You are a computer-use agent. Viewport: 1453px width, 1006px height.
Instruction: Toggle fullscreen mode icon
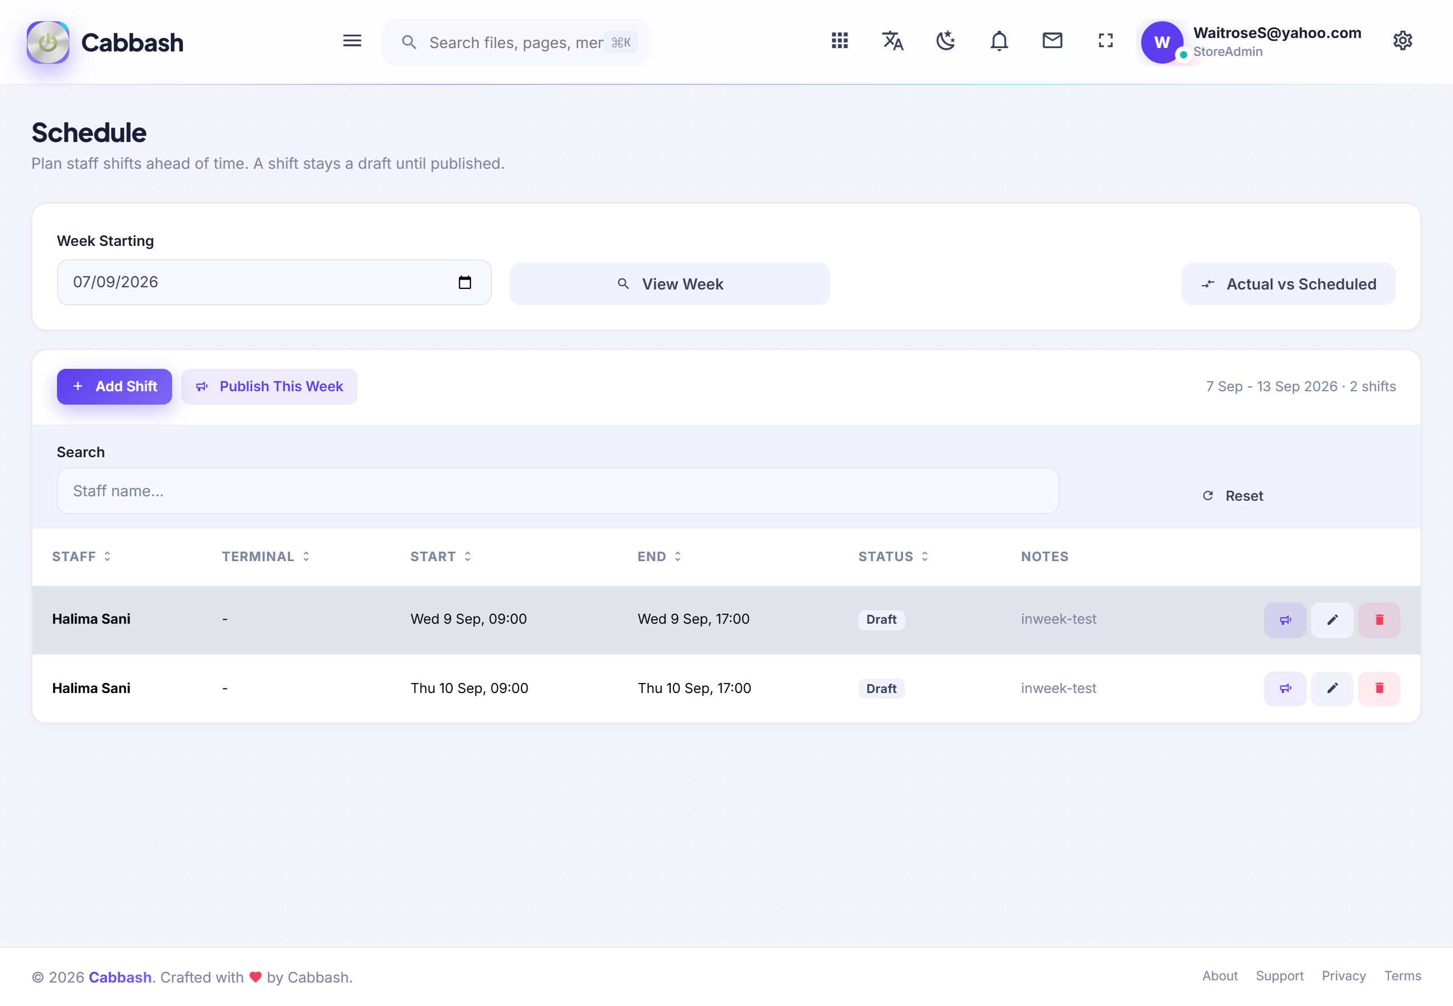(1105, 41)
